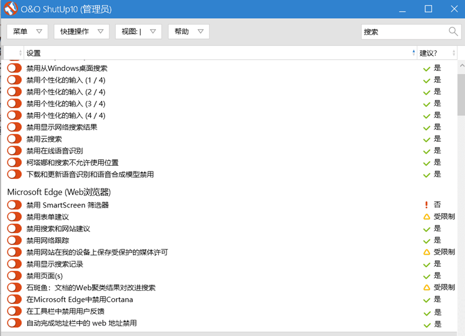Select the Microsoft Edge (Web浏览器) section header

click(59, 192)
